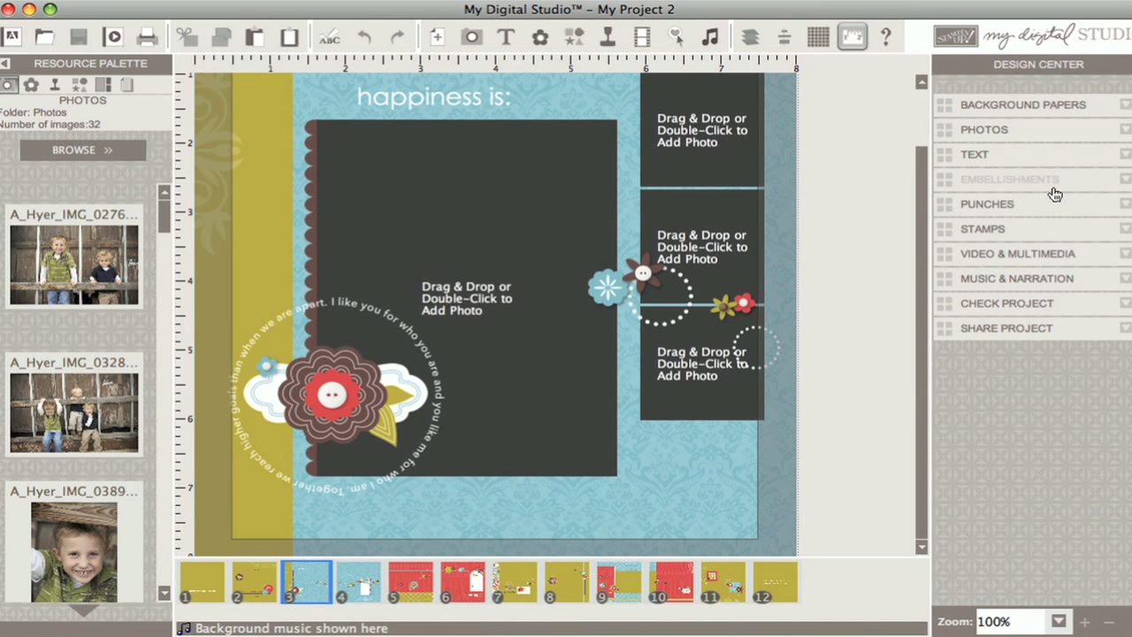Open the Zoom percentage dropdown
Screen dimensions: 1132x637
[x=1059, y=621]
